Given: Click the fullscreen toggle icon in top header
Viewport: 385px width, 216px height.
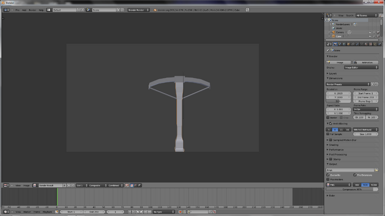Looking at the screenshot, I should click(247, 10).
